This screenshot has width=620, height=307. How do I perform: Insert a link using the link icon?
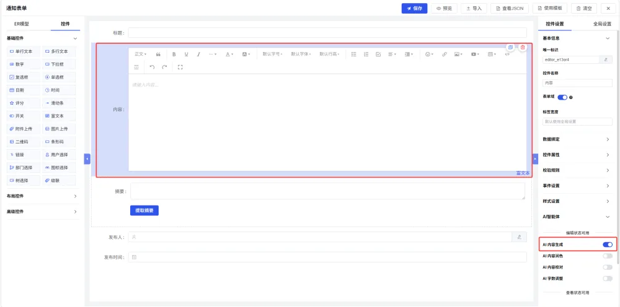pyautogui.click(x=444, y=54)
